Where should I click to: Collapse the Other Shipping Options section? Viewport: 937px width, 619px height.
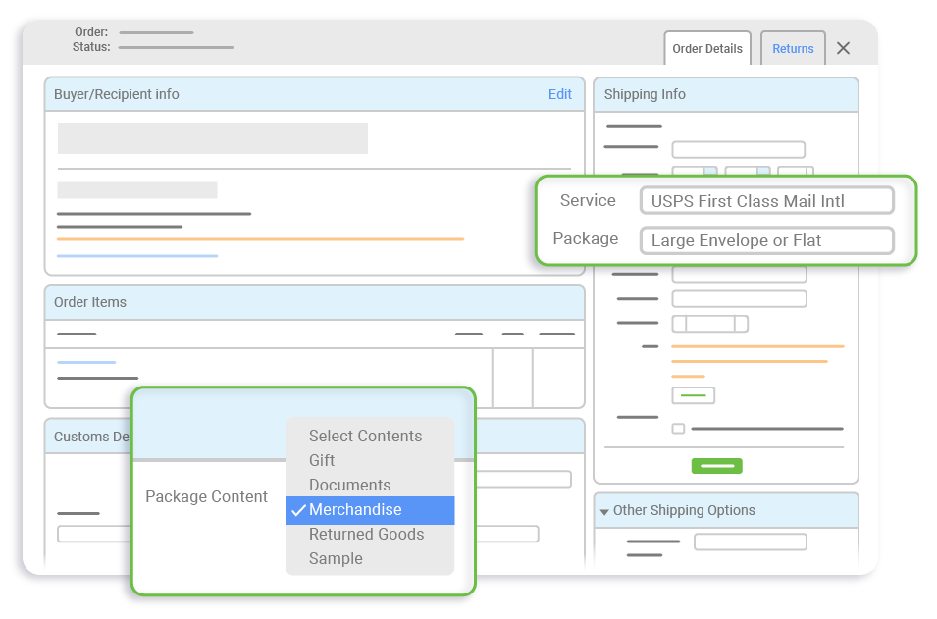604,511
